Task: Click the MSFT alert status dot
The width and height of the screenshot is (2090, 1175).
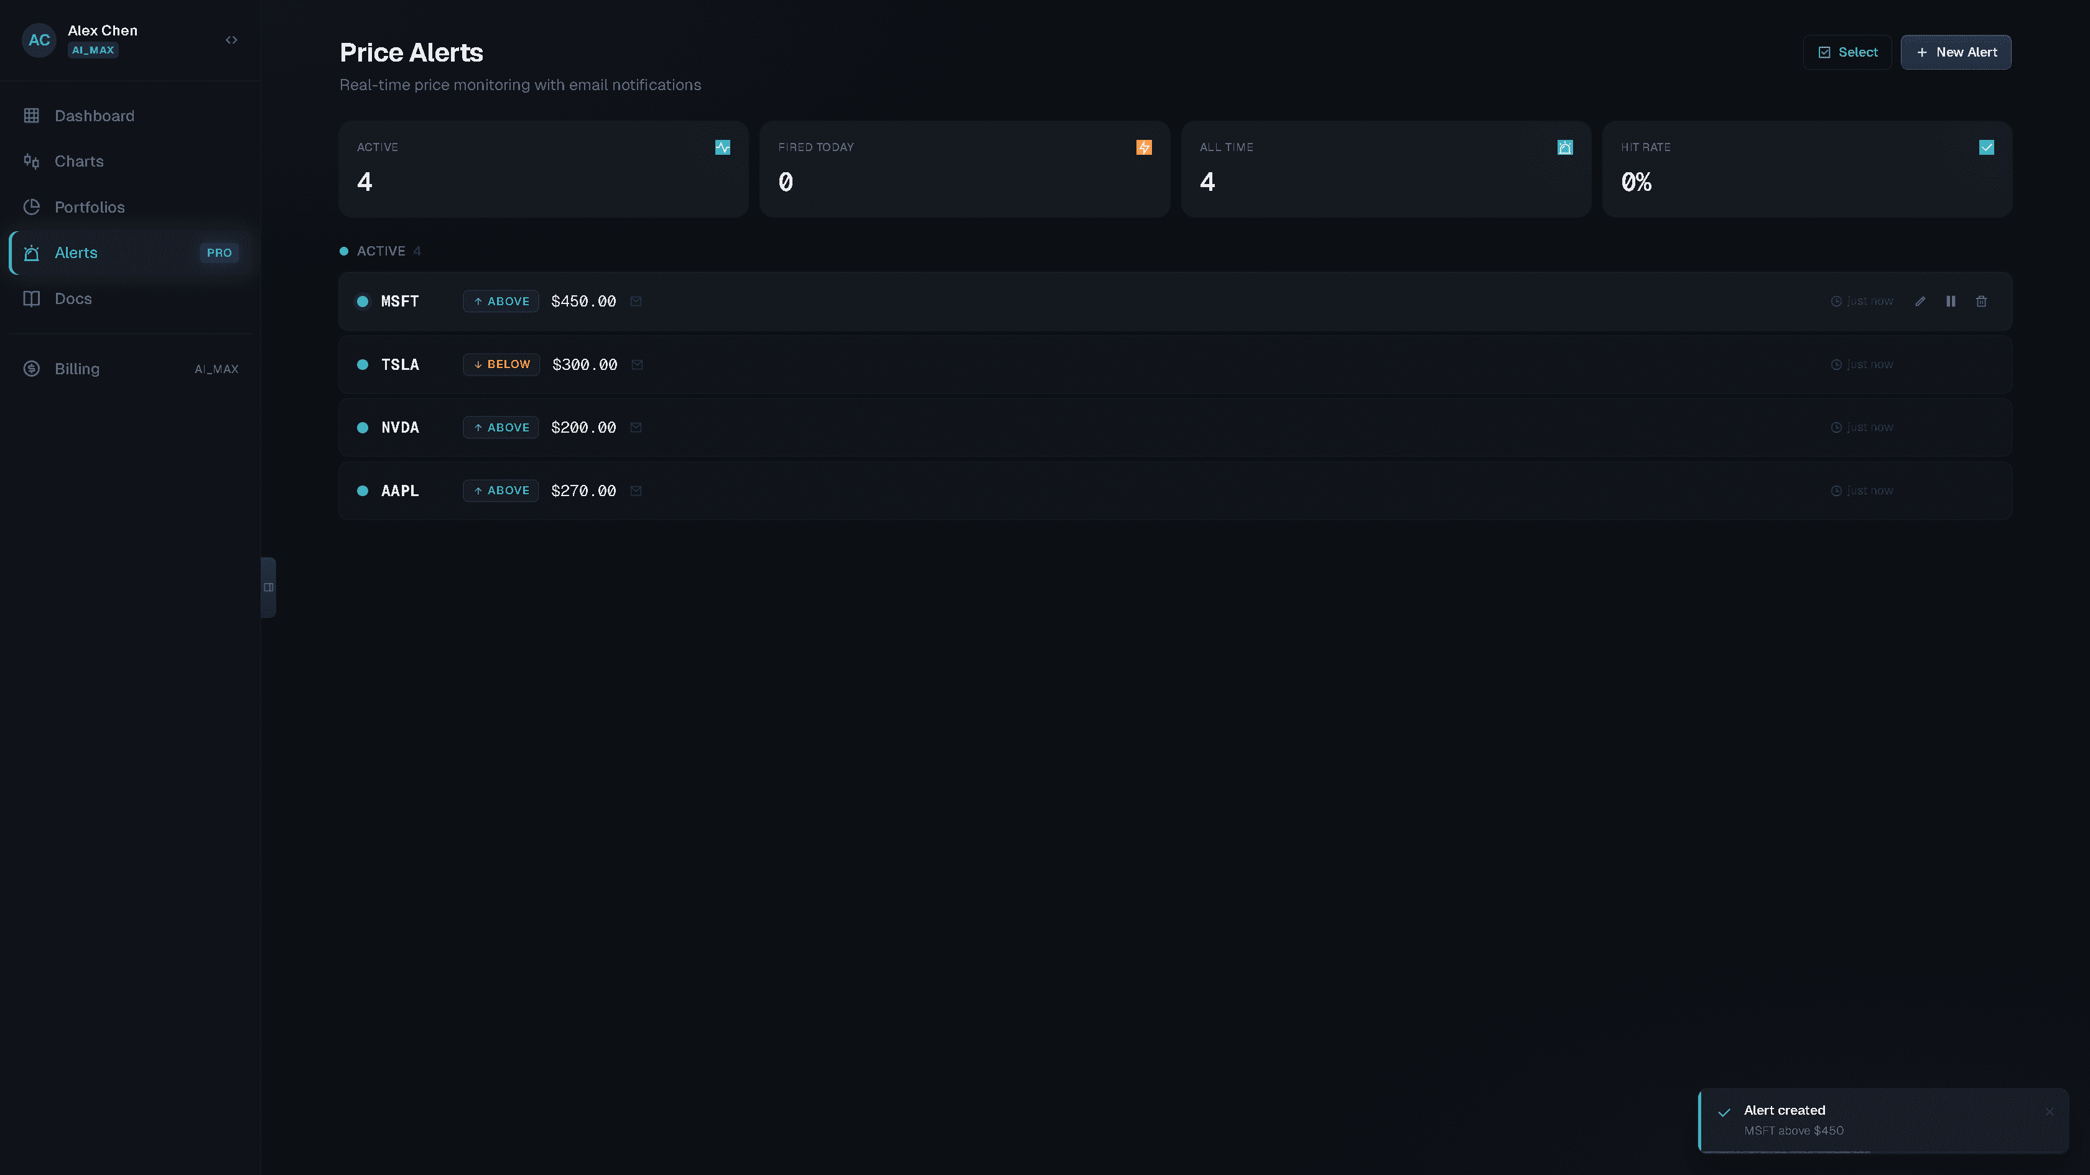Action: 363,301
